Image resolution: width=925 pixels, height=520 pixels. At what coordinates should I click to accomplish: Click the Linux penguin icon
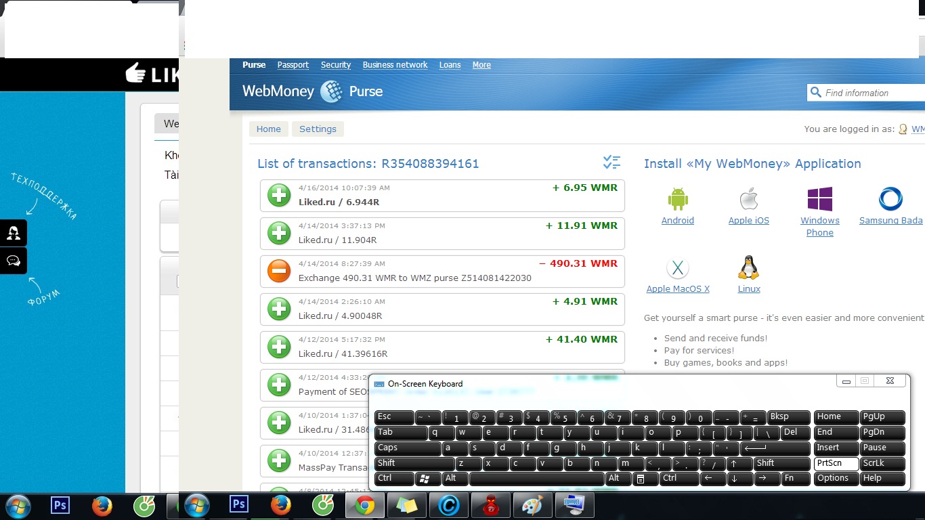(x=748, y=267)
